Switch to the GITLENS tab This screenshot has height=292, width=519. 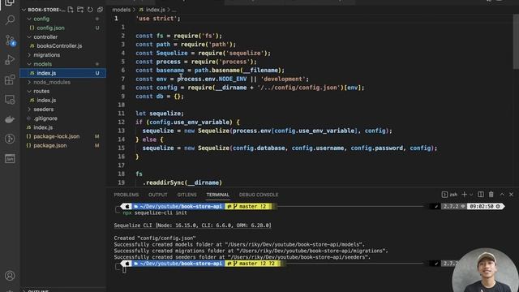coord(187,195)
